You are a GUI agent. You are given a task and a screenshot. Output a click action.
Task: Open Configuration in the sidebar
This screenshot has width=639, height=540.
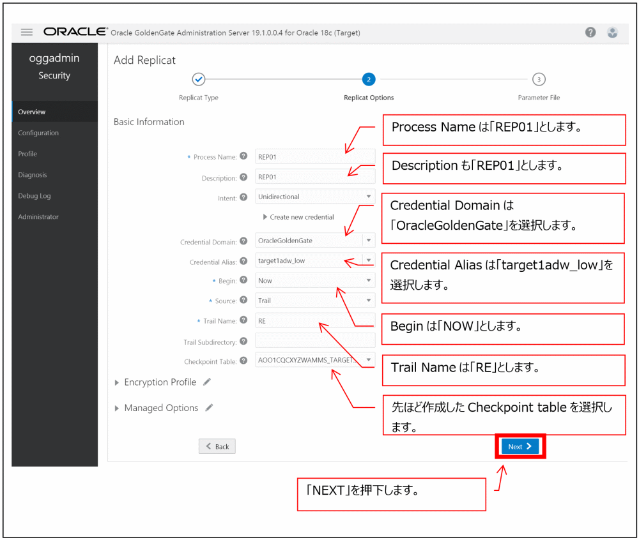[54, 133]
